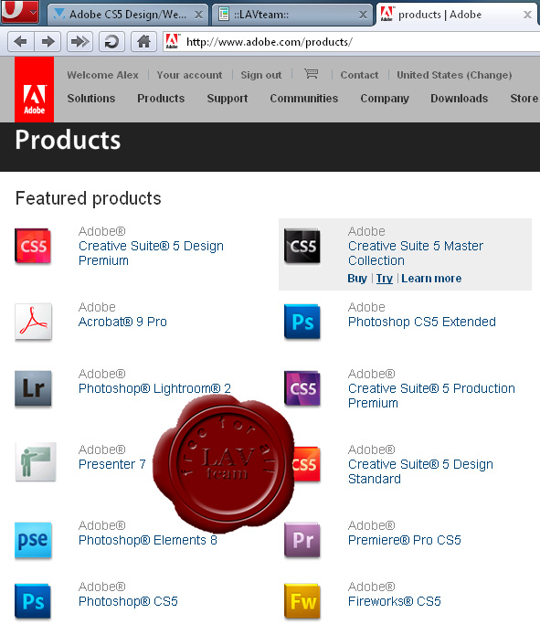Screen dimensions: 540x624
Task: Open the Photoshop CS5 link
Action: coord(128,601)
